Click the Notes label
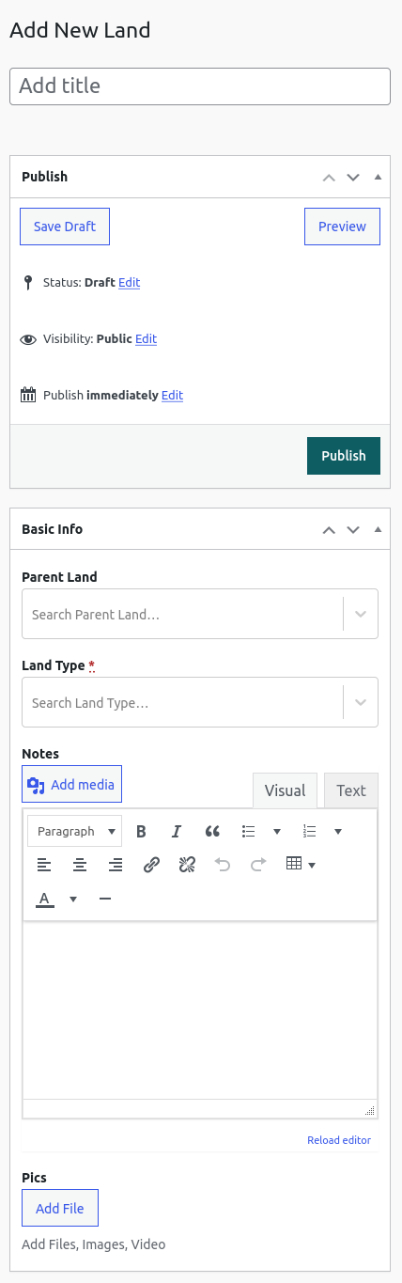Screen dimensions: 402x1283 (40, 754)
